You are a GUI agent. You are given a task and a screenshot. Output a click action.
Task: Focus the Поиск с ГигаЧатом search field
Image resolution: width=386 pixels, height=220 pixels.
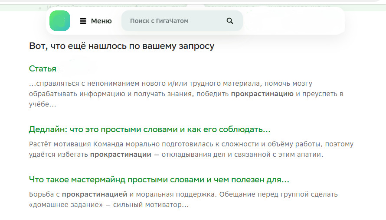click(173, 21)
